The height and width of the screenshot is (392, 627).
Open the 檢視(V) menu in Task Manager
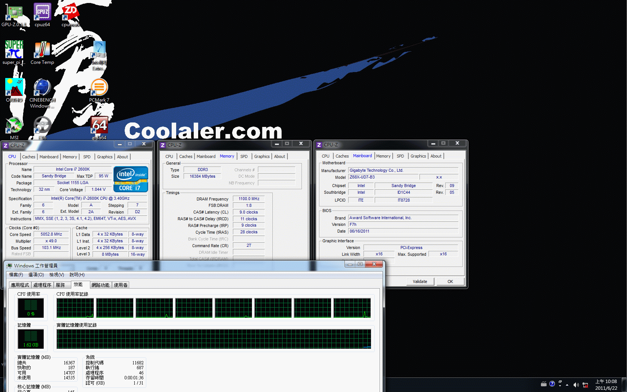(57, 275)
